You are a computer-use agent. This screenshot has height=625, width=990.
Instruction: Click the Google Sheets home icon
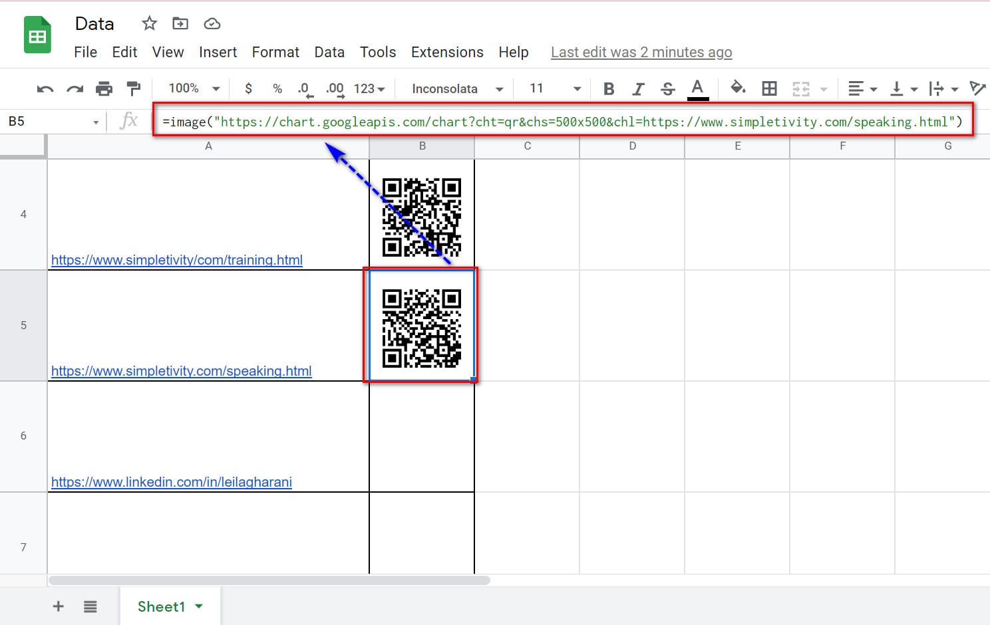coord(38,35)
